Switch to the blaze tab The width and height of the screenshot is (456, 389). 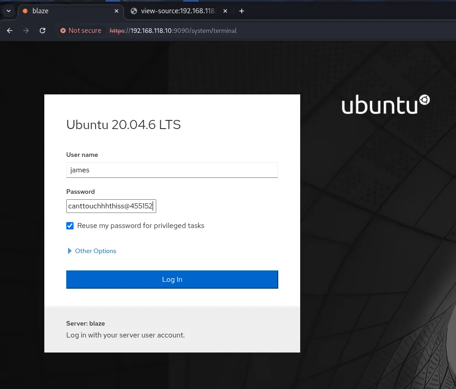[x=71, y=11]
